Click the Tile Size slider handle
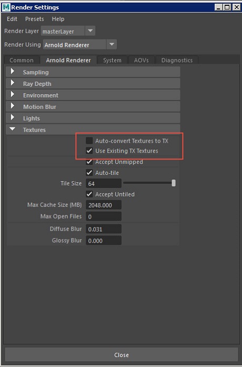The width and height of the screenshot is (242, 367). 174,183
